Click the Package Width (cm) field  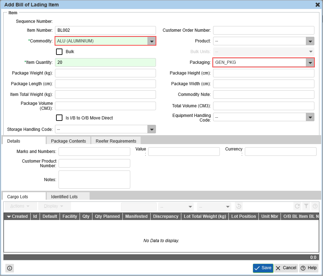(x=264, y=84)
